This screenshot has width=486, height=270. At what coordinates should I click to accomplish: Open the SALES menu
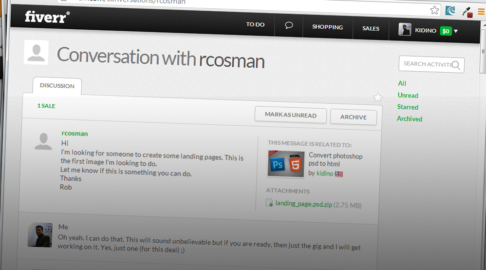tap(371, 29)
